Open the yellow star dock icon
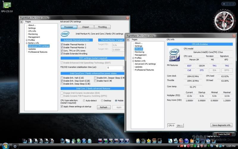This screenshot has width=238, height=149. tap(149, 141)
